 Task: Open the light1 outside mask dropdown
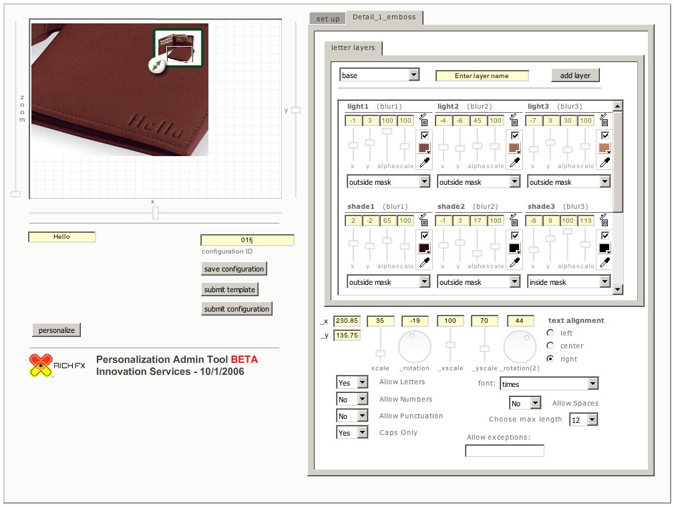tap(389, 182)
